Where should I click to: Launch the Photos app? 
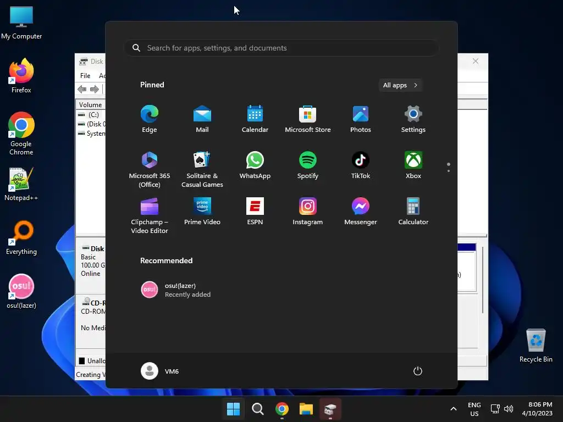[361, 119]
